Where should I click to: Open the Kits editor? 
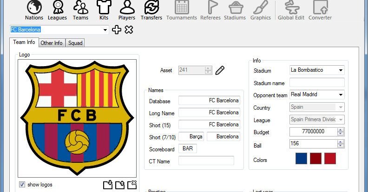[104, 10]
